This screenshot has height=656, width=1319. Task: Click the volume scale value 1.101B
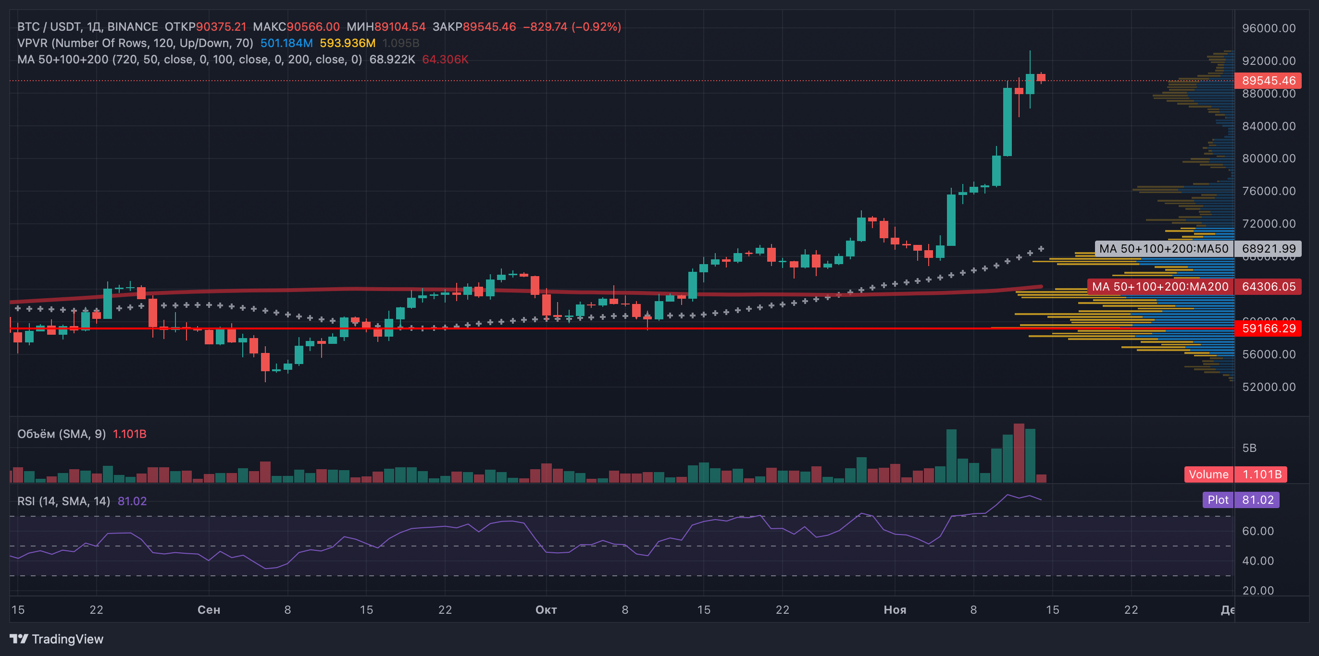[x=1261, y=474]
